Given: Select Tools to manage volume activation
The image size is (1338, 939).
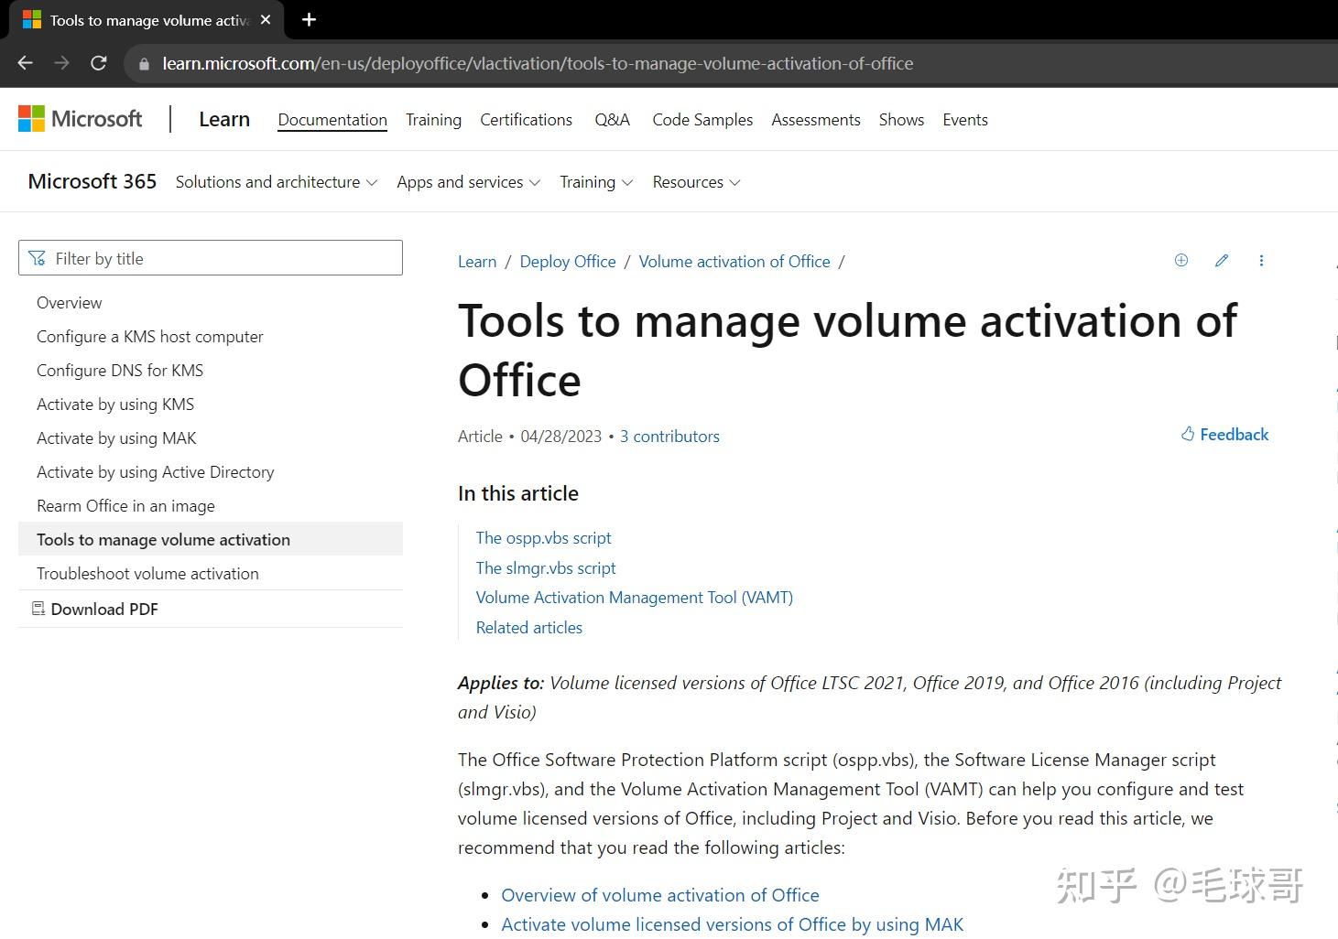Looking at the screenshot, I should coord(211,539).
